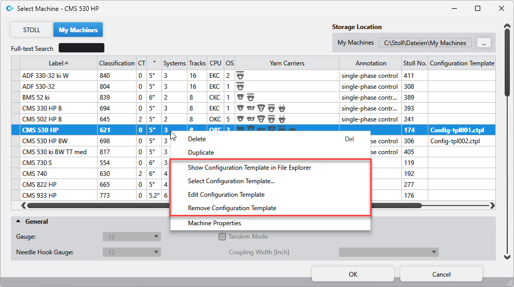Viewport: 514px width, 287px height.
Task: Switch to the STOLL tab
Action: 32,30
